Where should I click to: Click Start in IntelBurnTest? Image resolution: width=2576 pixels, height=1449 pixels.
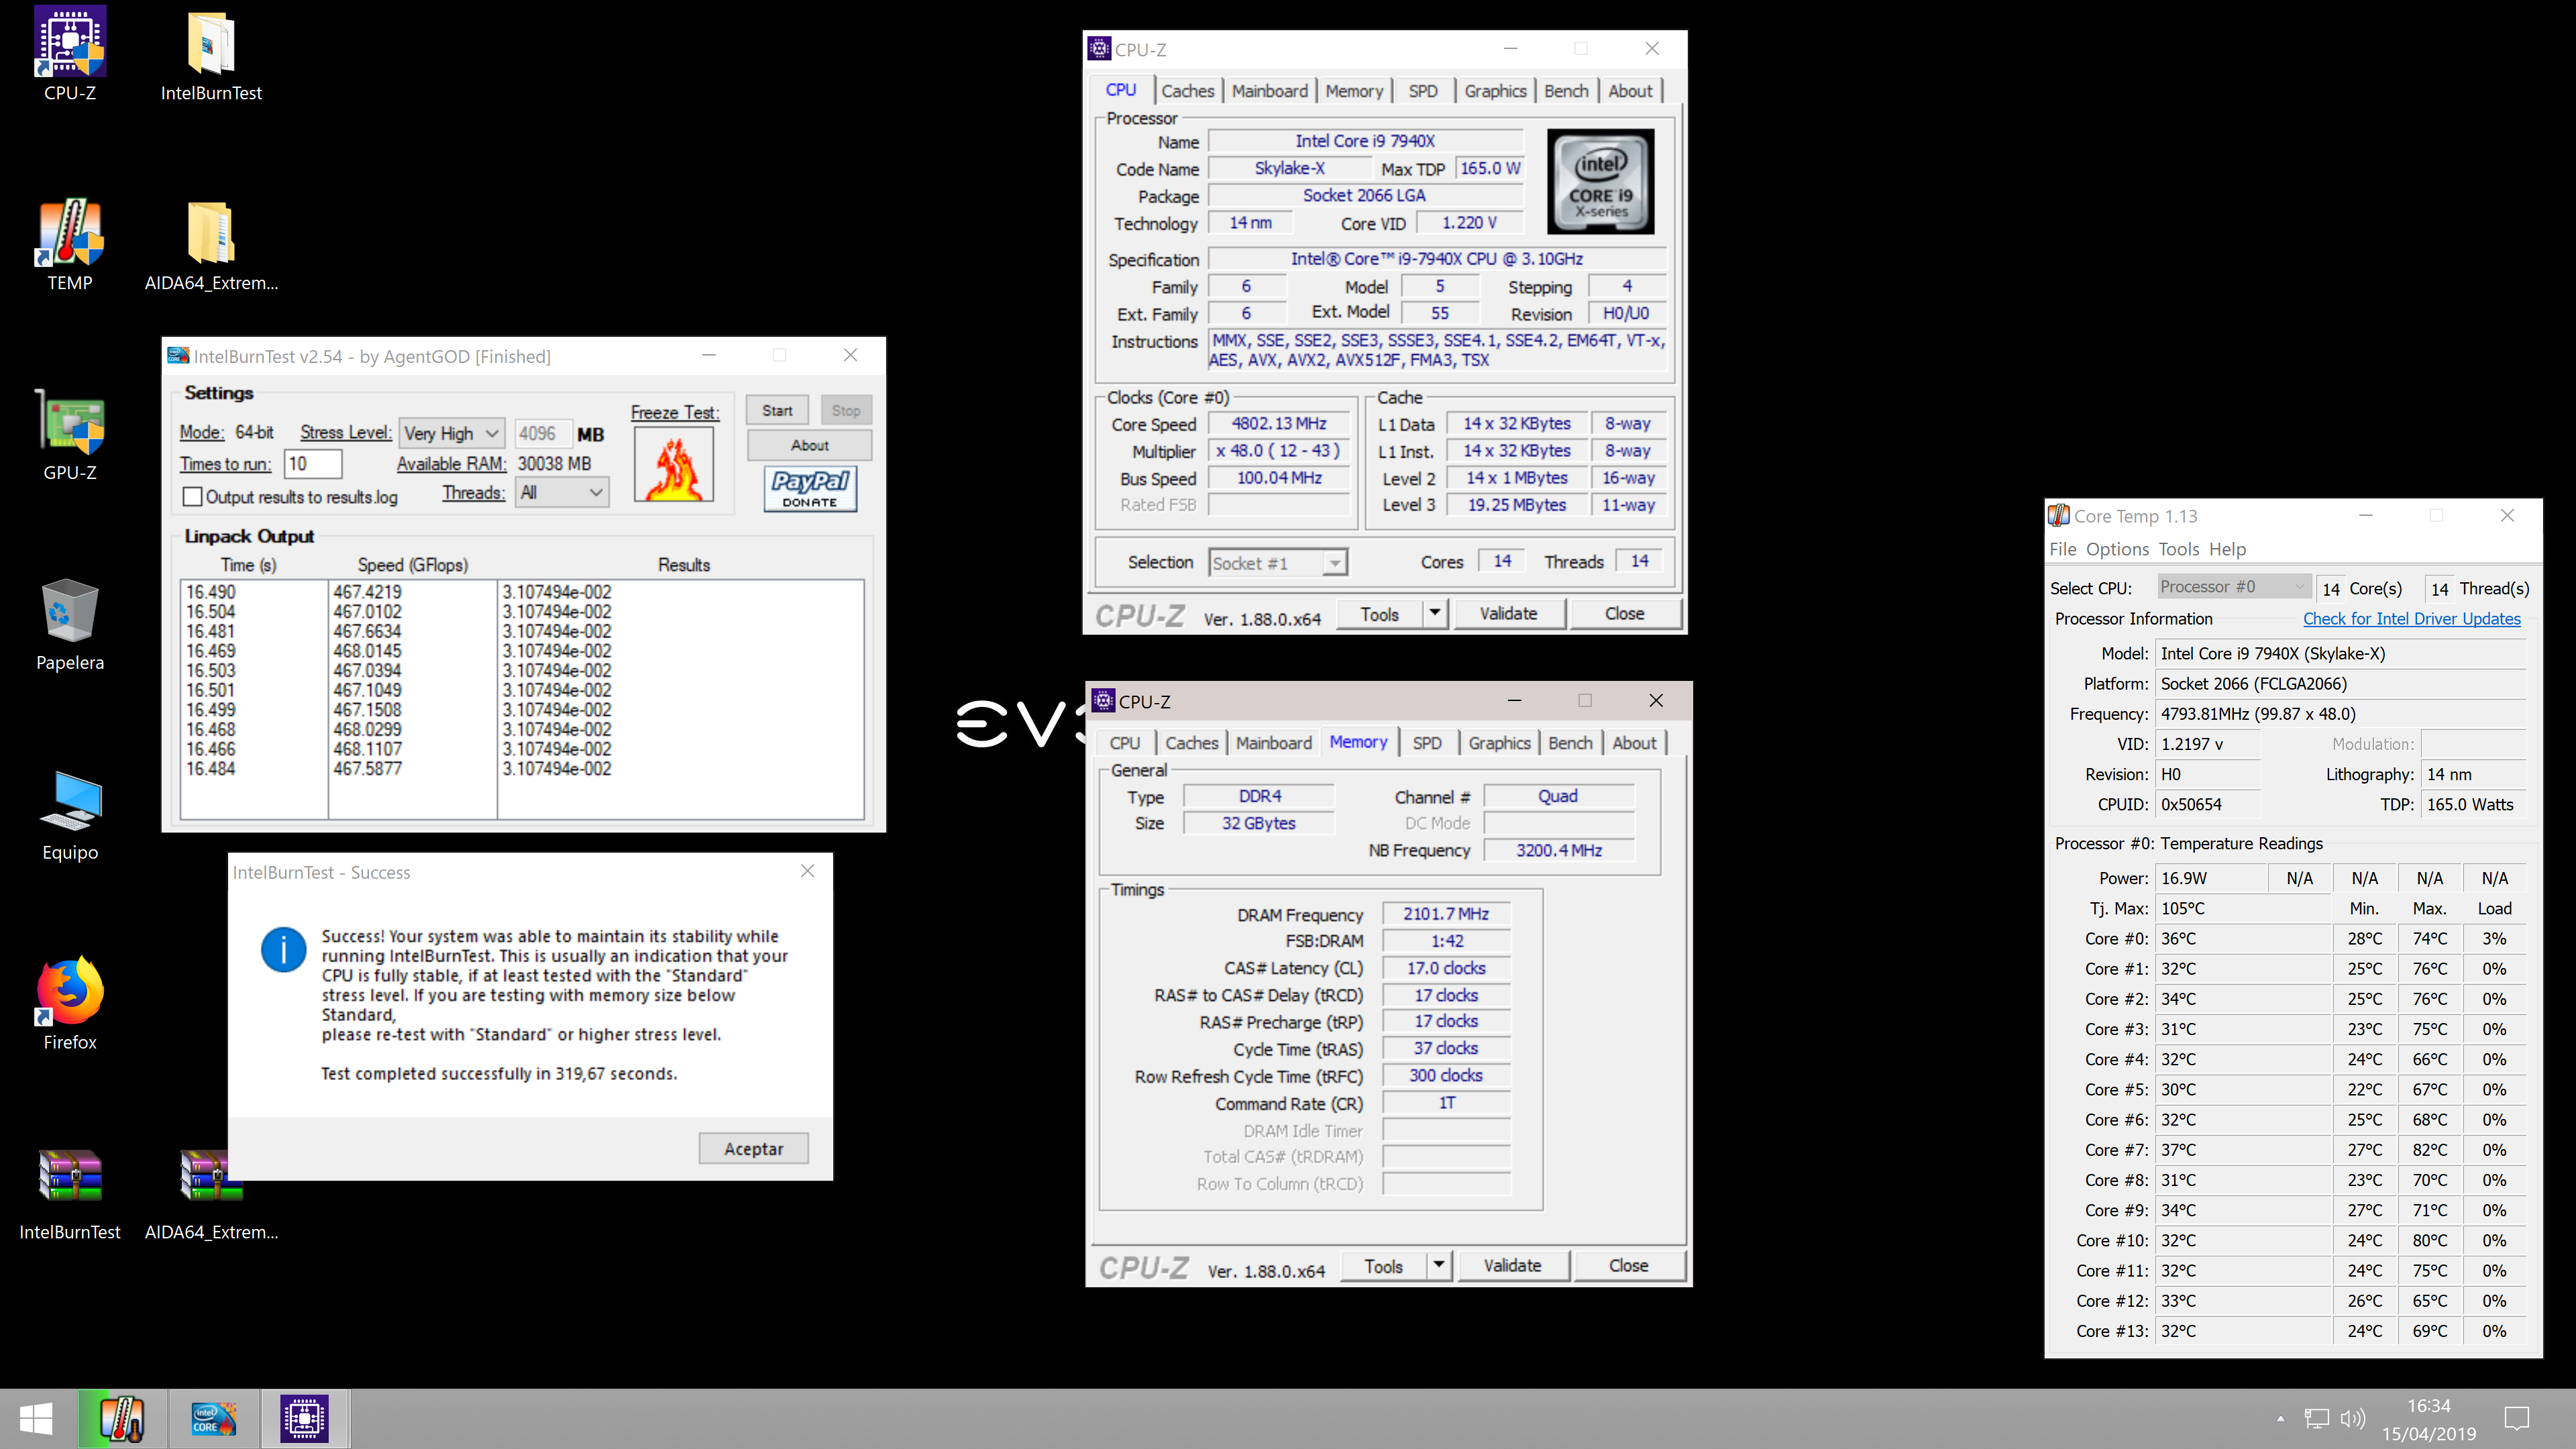tap(777, 410)
